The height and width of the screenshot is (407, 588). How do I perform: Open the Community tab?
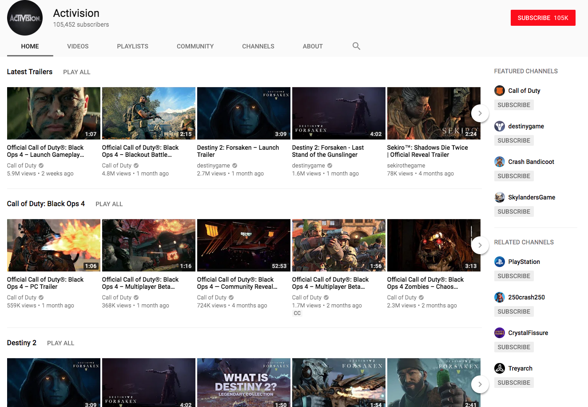click(x=195, y=46)
